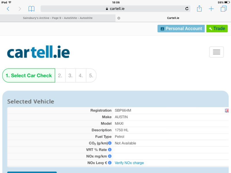This screenshot has width=231, height=173.
Task: Click the NOx Levy info icon
Action: point(110,163)
